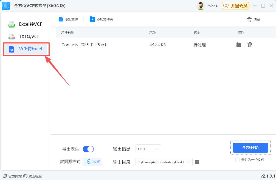
Task: Open the title bar hamburger menu
Action: (x=255, y=6)
